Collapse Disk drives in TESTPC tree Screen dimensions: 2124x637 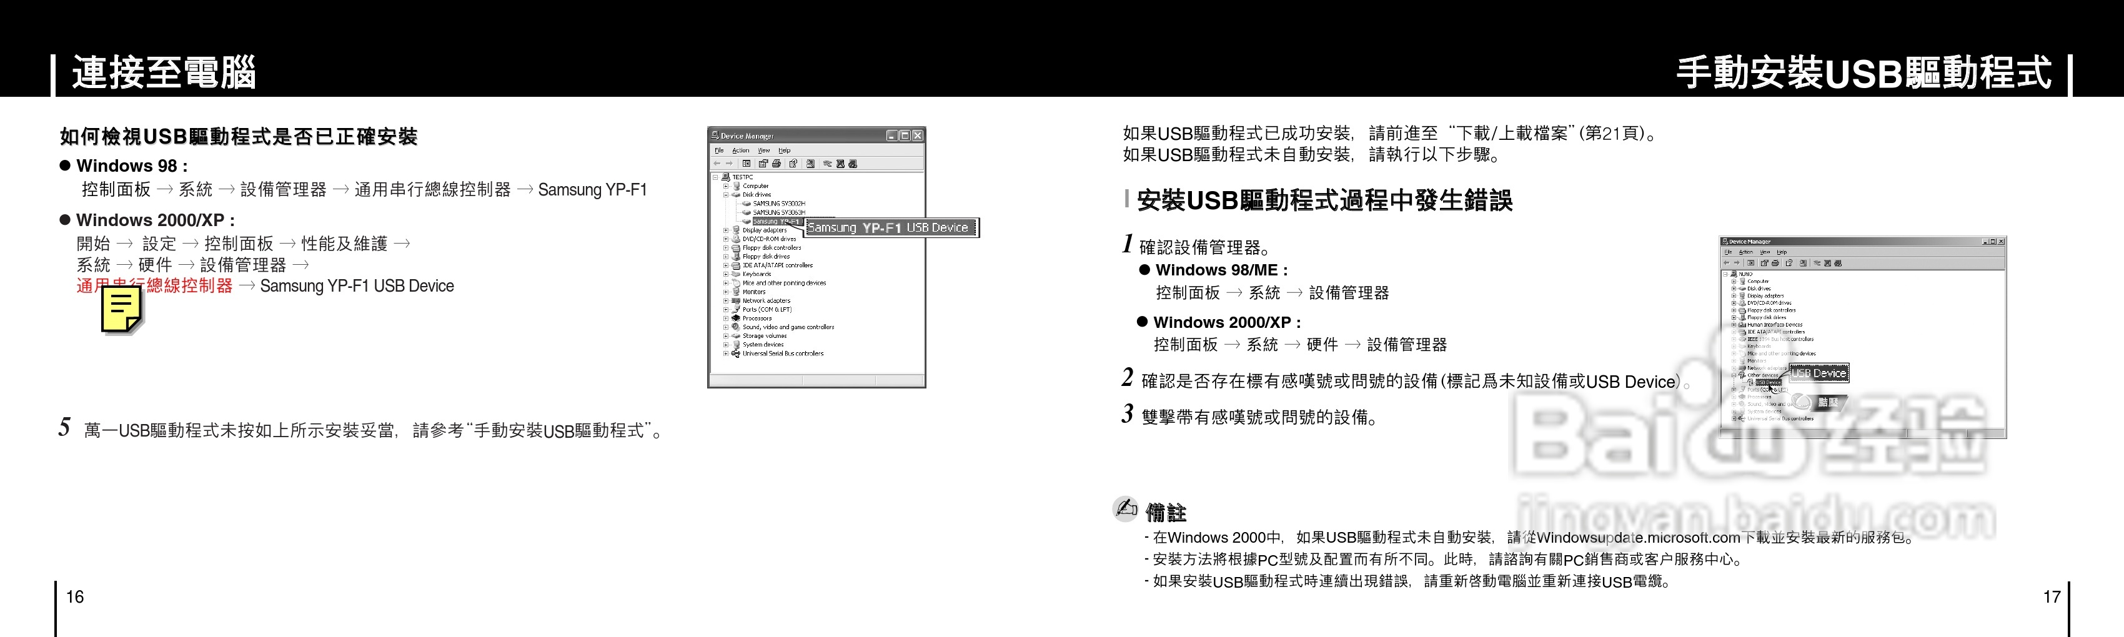tap(727, 195)
